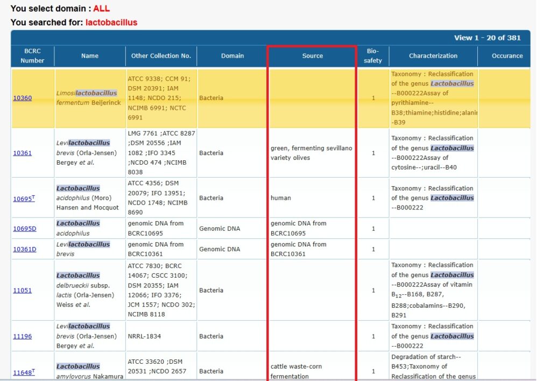551x381 pixels.
Task: Click the 10695T type strain link
Action: pyautogui.click(x=24, y=199)
